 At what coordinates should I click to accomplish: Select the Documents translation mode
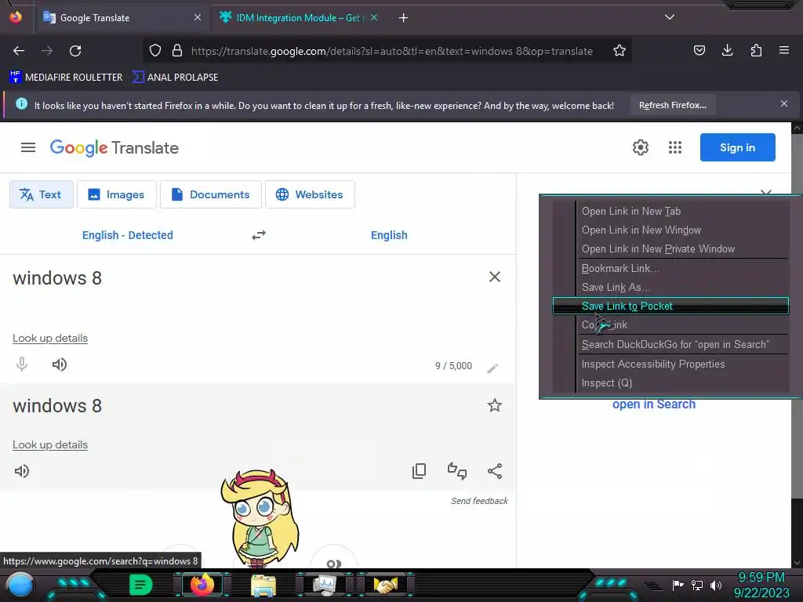(x=211, y=194)
